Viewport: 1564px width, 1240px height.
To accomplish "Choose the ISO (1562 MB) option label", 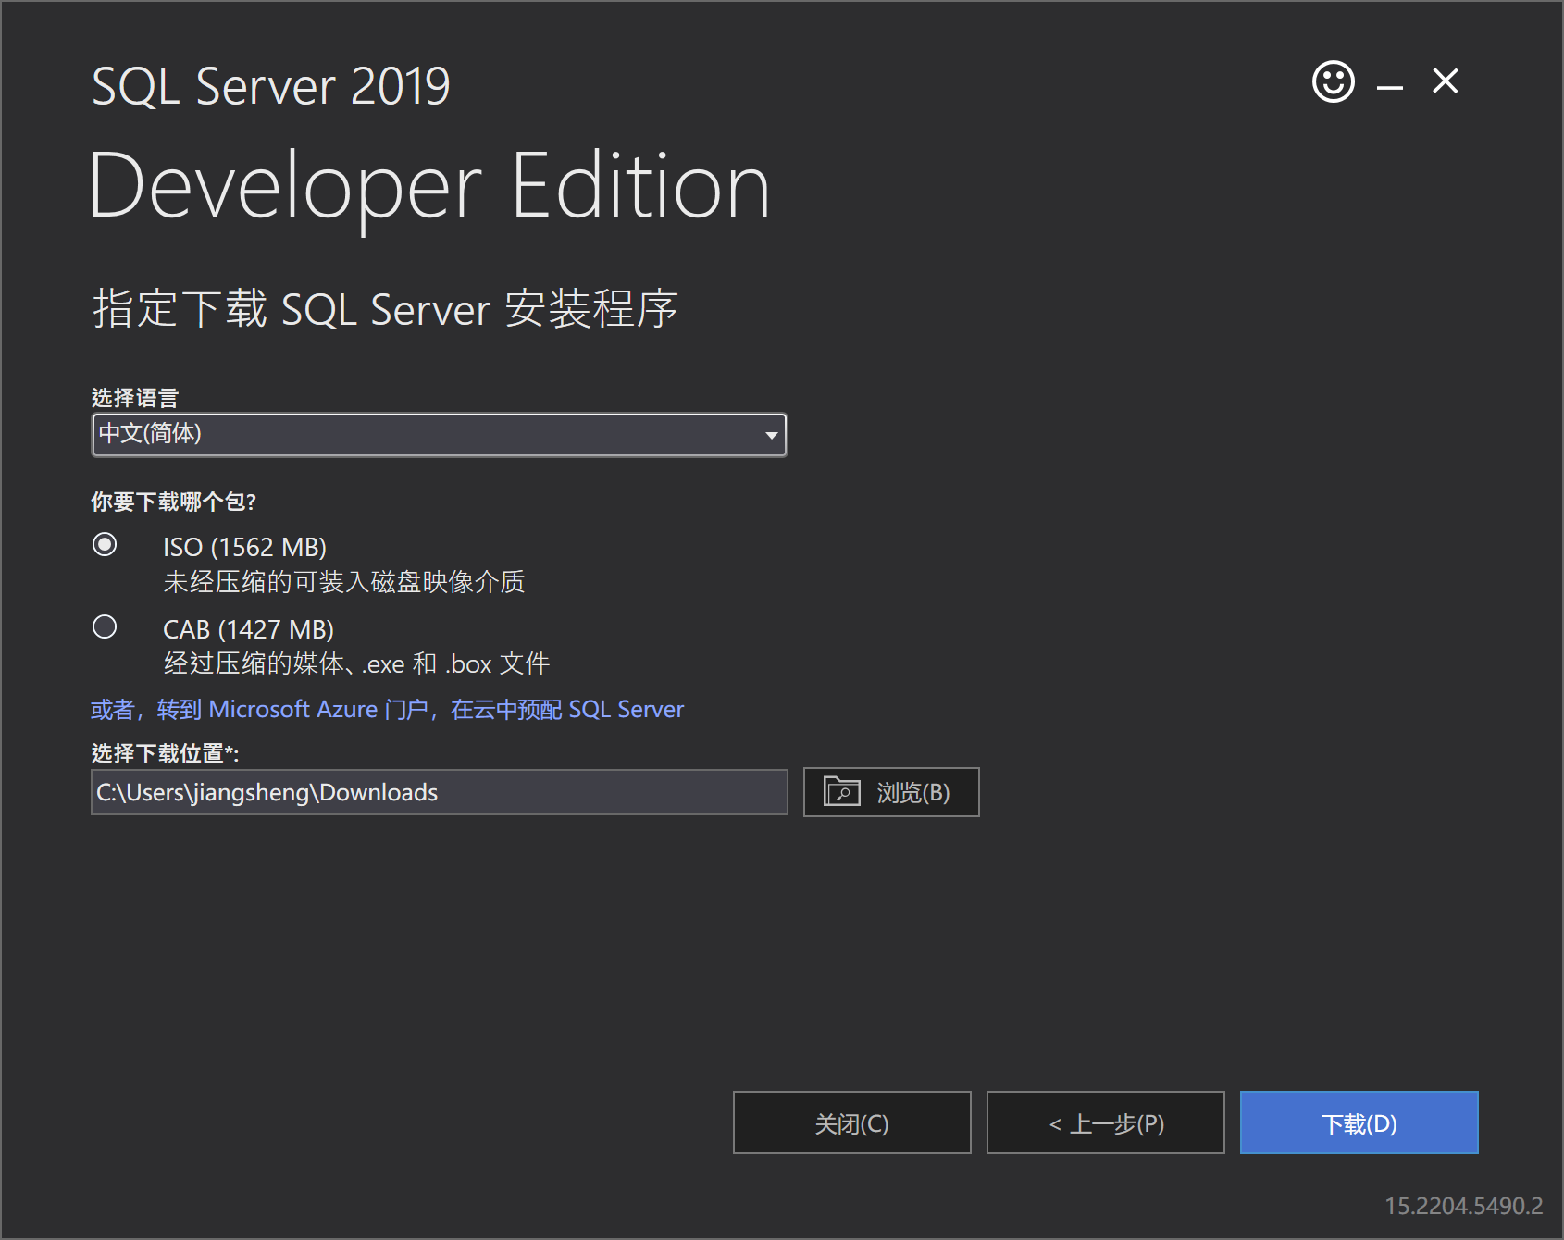I will [244, 547].
